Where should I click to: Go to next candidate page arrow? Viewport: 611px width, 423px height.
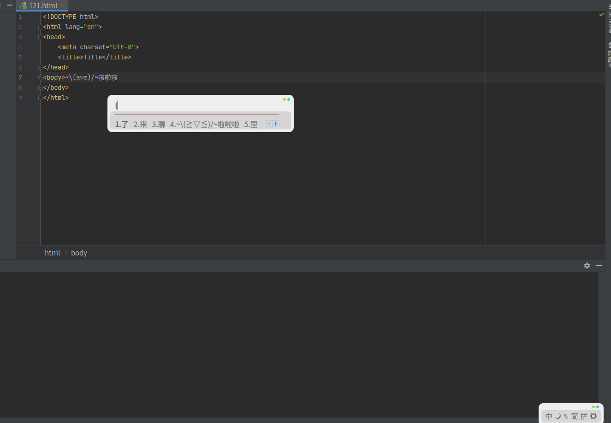point(276,124)
